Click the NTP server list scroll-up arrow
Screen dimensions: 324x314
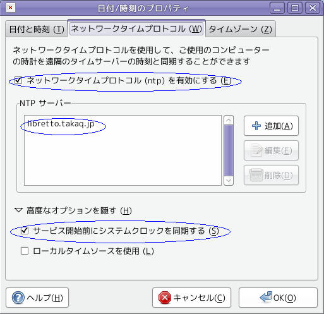point(229,120)
